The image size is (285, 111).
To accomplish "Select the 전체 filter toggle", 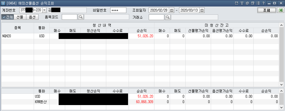I will coord(7,17).
